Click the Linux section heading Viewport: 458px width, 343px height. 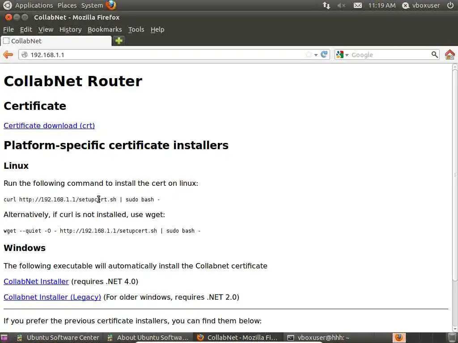point(16,166)
